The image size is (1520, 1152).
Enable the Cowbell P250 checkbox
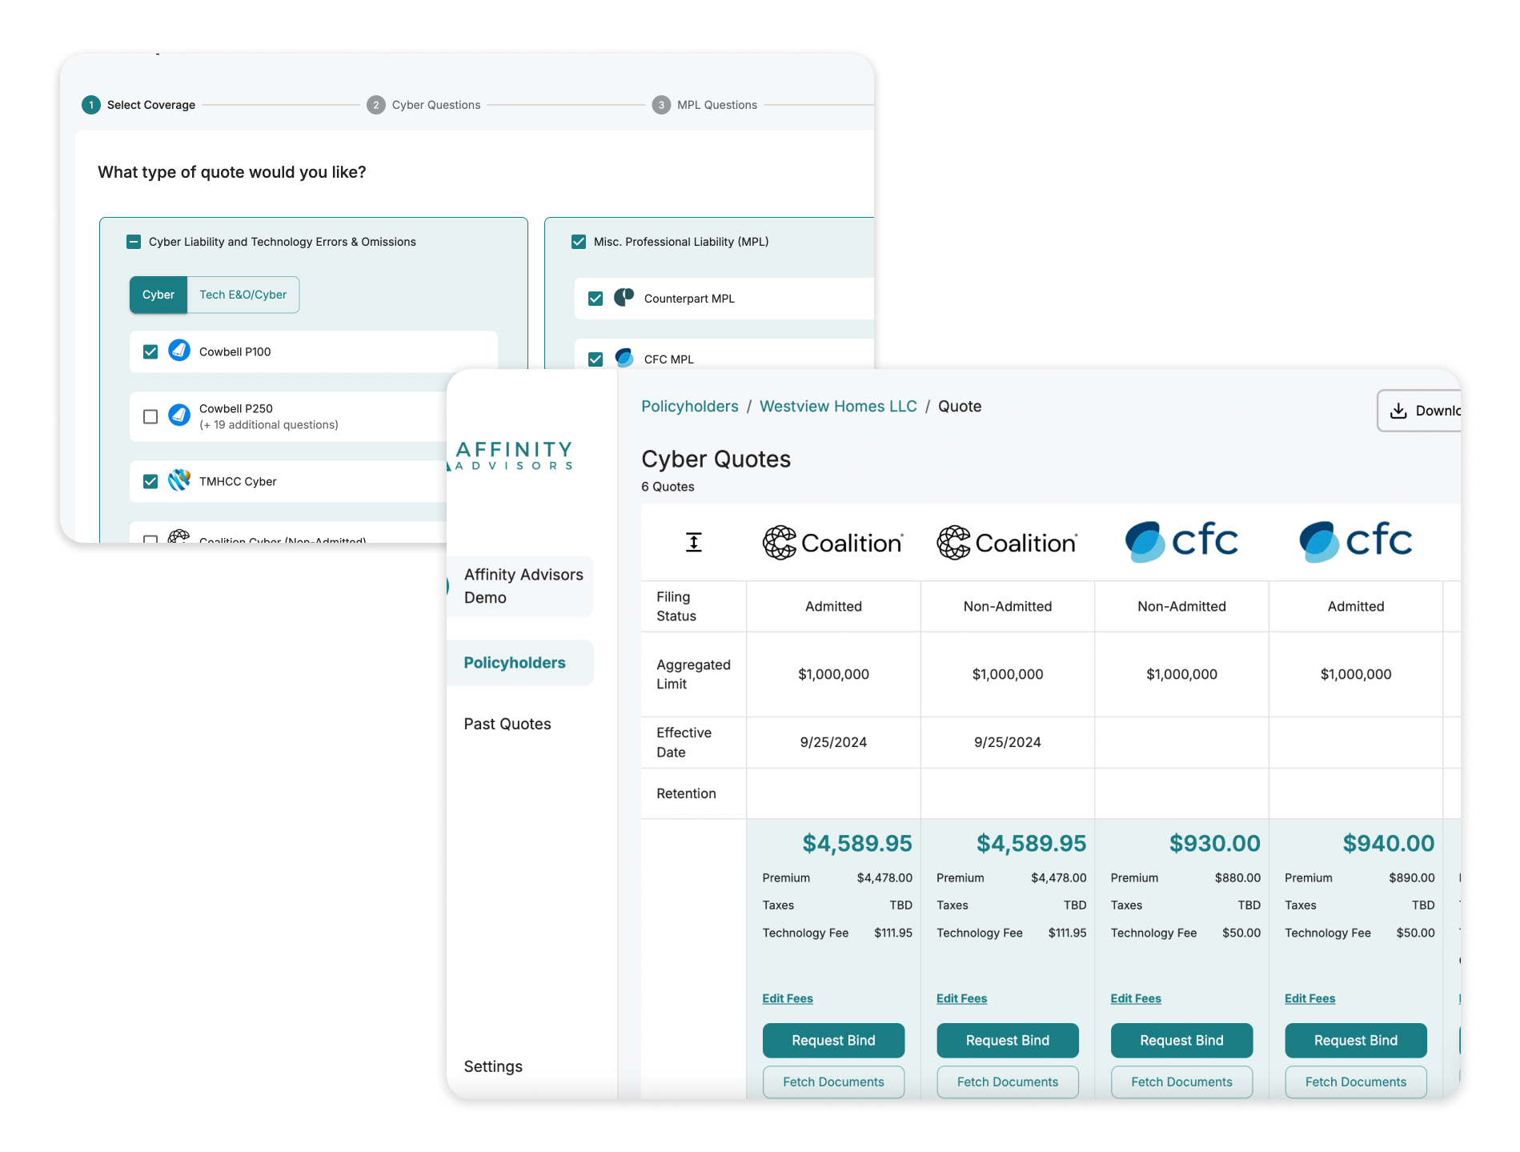[x=150, y=416]
